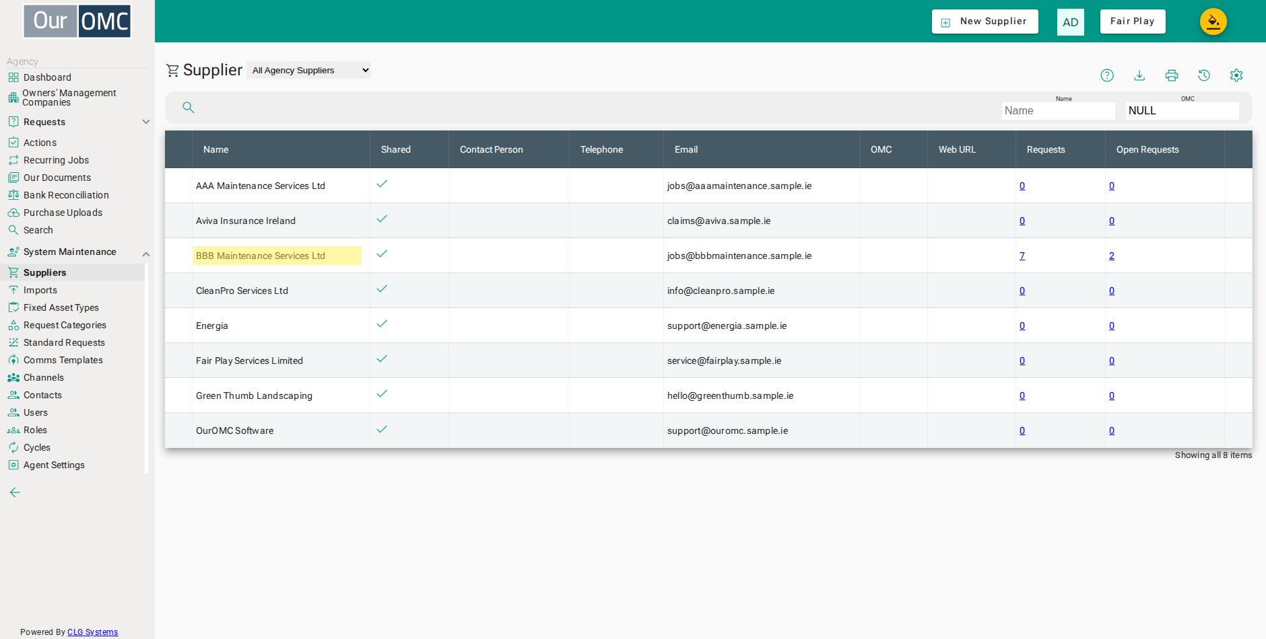The height and width of the screenshot is (639, 1266).
Task: Open Recurring Jobs in the sidebar
Action: coord(56,160)
